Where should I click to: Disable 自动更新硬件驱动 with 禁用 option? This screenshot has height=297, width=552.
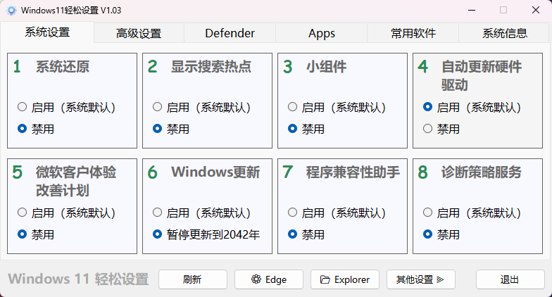(441, 129)
